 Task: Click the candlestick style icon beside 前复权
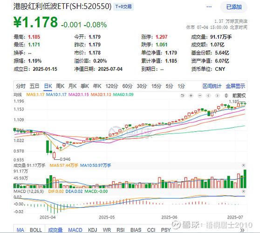[x=226, y=96]
